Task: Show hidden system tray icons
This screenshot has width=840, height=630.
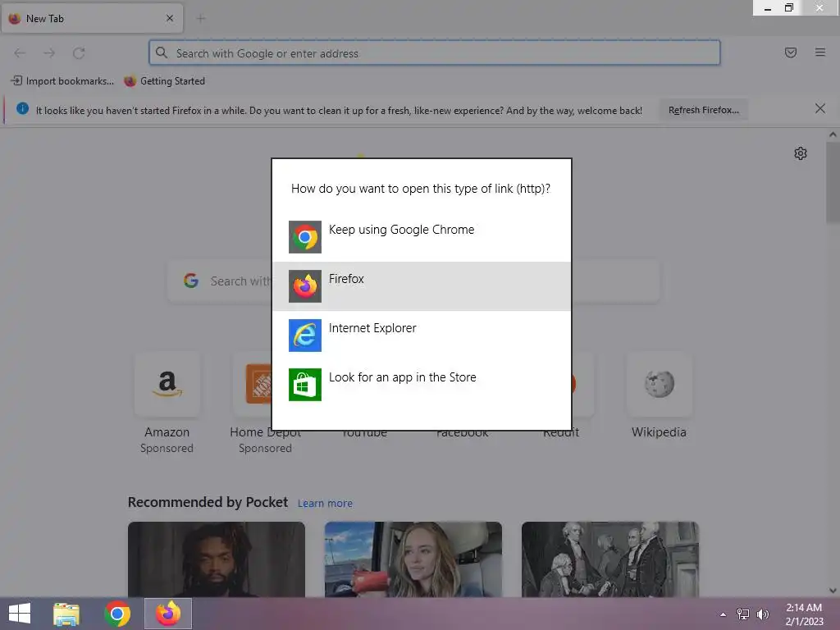Action: tap(724, 614)
